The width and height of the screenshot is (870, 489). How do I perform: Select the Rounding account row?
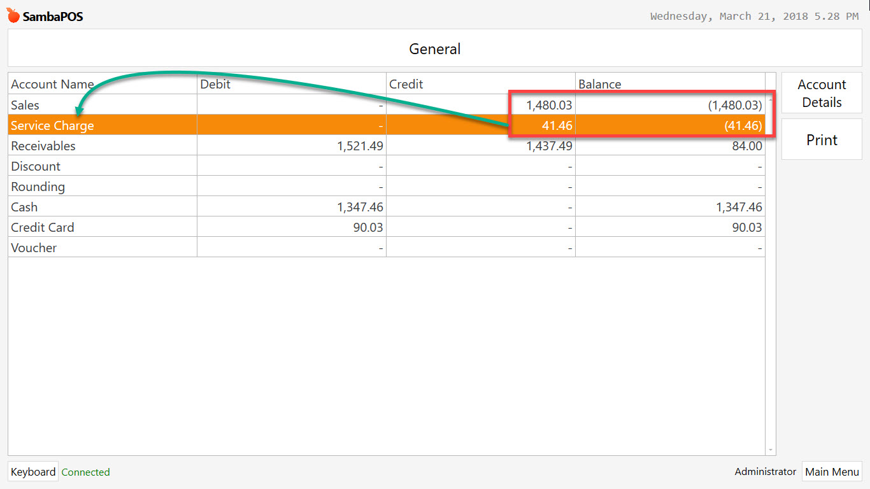coord(96,186)
